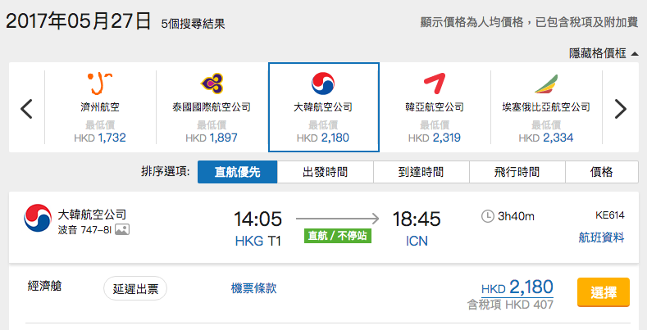647x330 pixels.
Task: Click the orange 選擇 button
Action: coord(604,292)
